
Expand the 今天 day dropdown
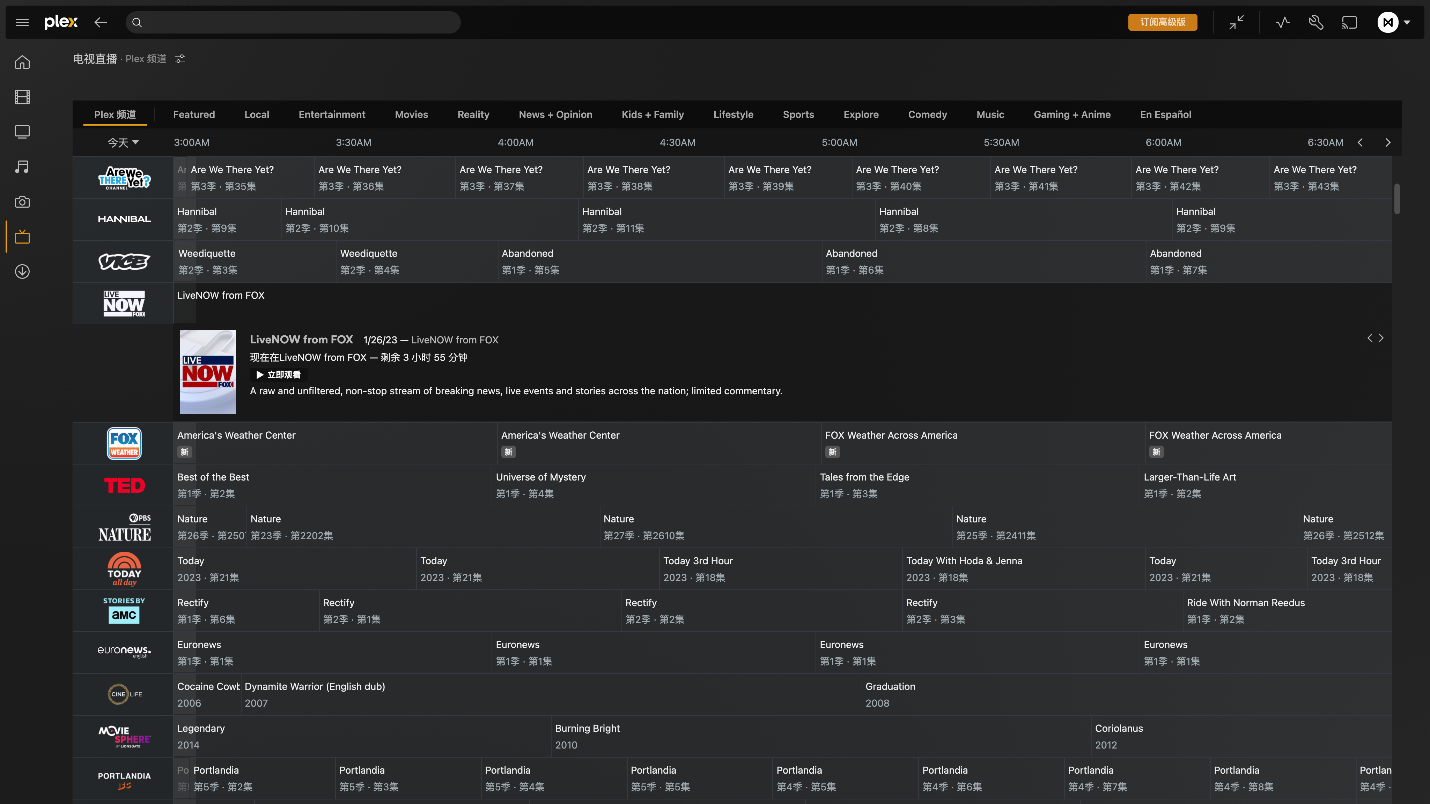(x=123, y=143)
